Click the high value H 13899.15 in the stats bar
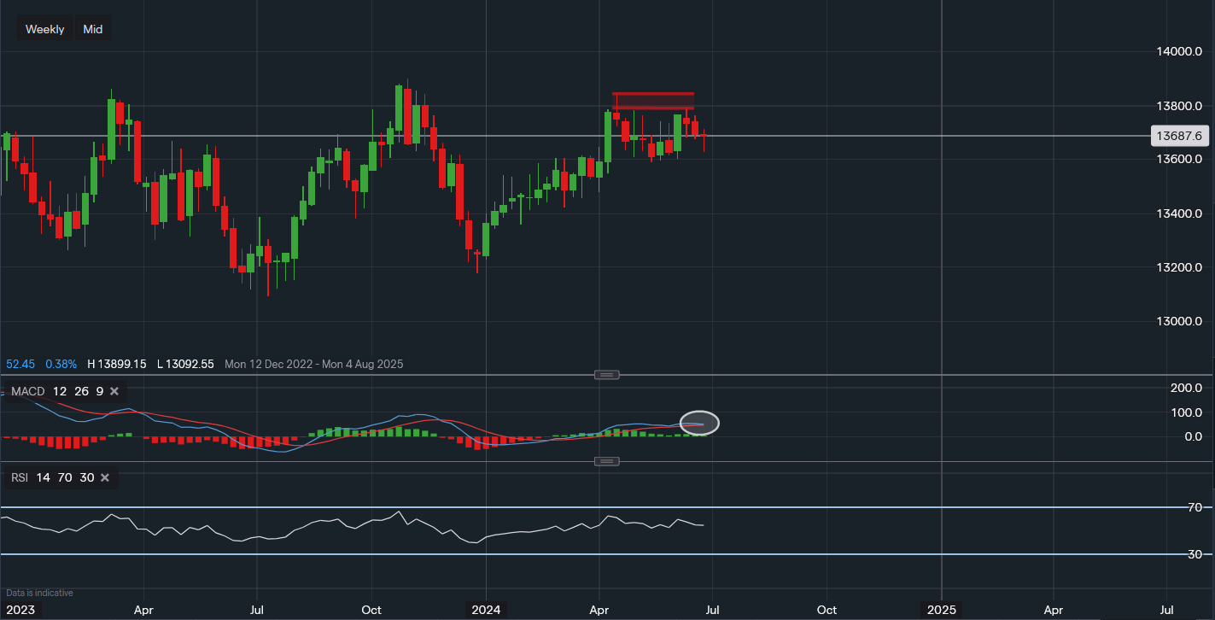 pos(117,364)
